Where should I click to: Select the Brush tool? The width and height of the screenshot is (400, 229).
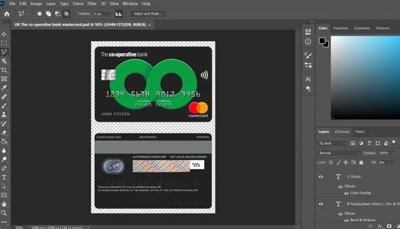4,106
